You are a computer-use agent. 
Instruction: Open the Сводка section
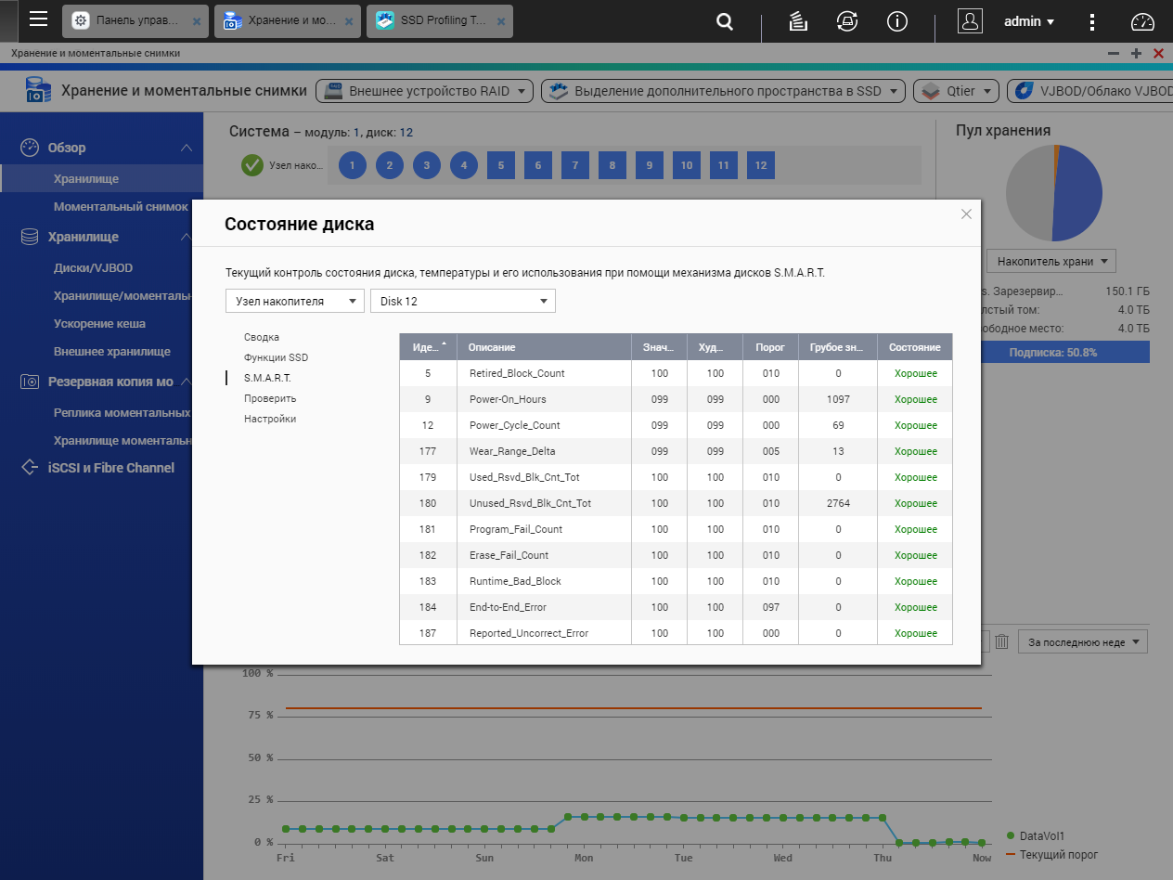point(262,337)
